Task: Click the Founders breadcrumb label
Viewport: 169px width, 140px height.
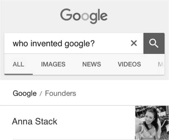Action: coord(60,93)
